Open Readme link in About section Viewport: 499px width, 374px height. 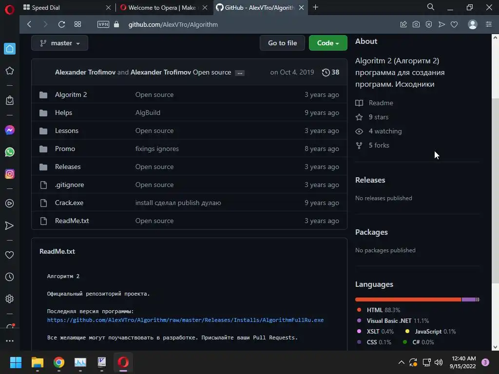click(374, 103)
